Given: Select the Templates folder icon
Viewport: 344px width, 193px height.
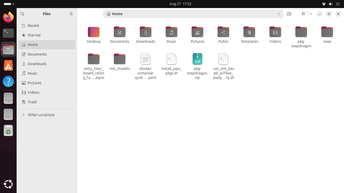Looking at the screenshot, I should (x=249, y=32).
